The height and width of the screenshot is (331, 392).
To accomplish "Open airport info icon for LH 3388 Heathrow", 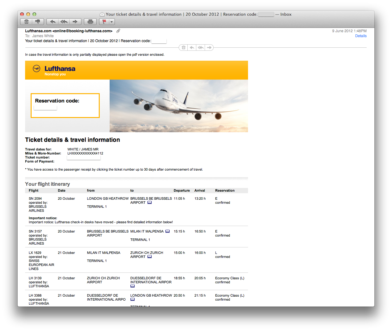I will click(133, 299).
